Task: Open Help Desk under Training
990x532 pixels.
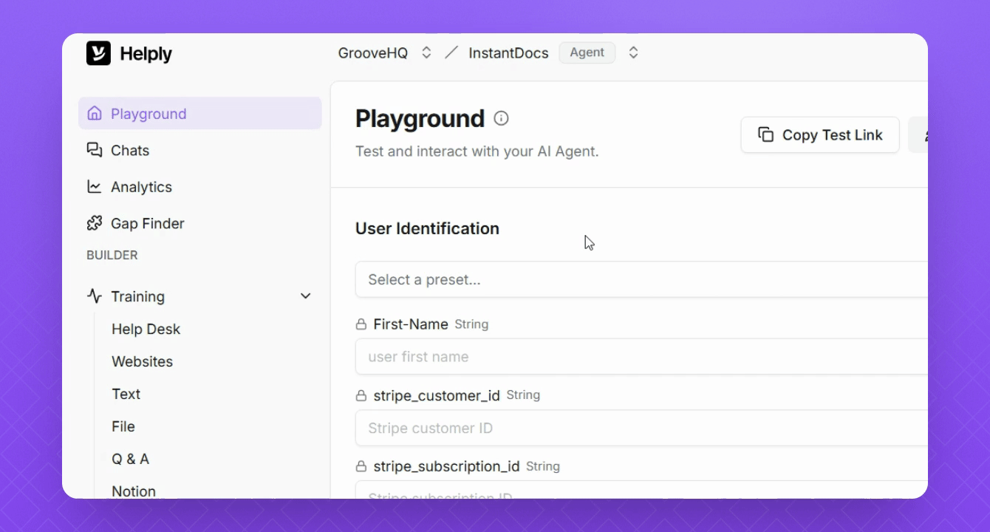Action: click(146, 329)
